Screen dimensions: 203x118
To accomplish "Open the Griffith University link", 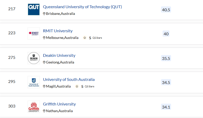I will (59, 104).
